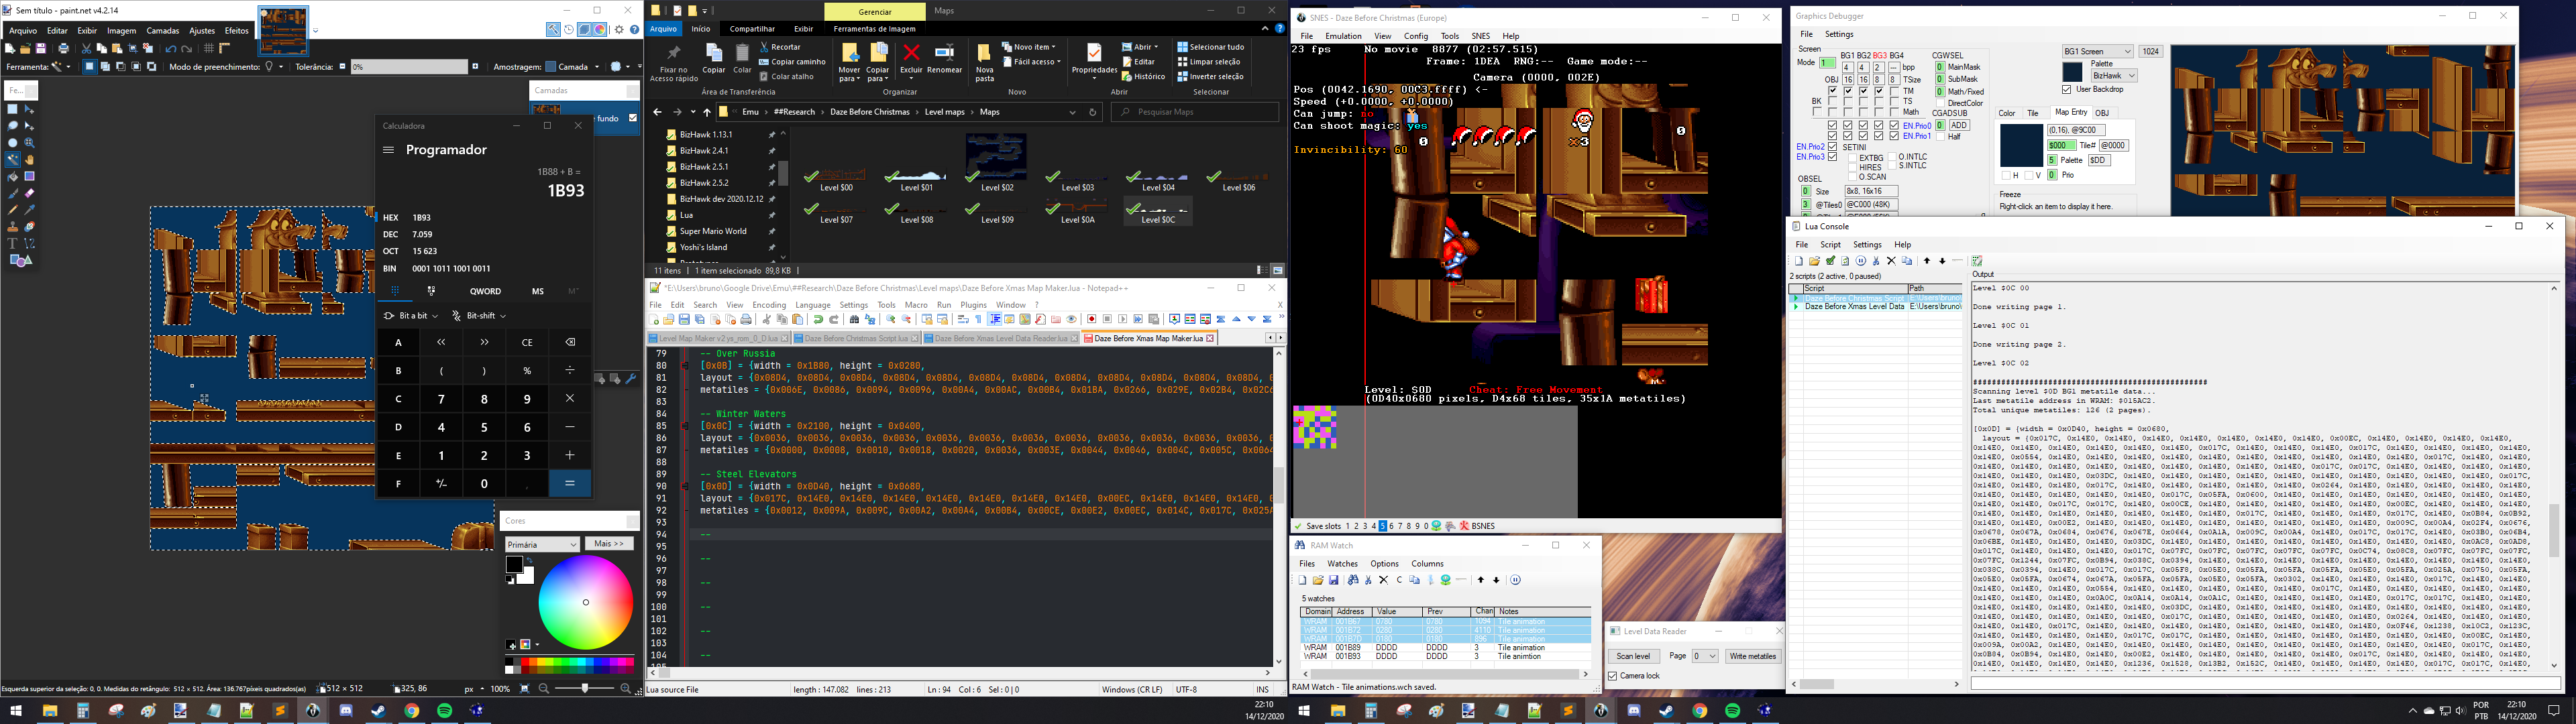Pick the Eraser tool

[29, 193]
